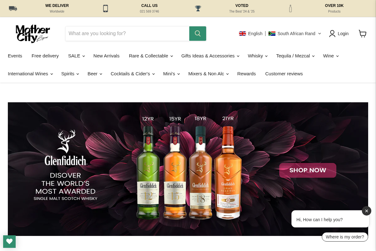Viewport: 376px width, 251px height.
Task: Dismiss the chat message with the X
Action: pyautogui.click(x=367, y=211)
